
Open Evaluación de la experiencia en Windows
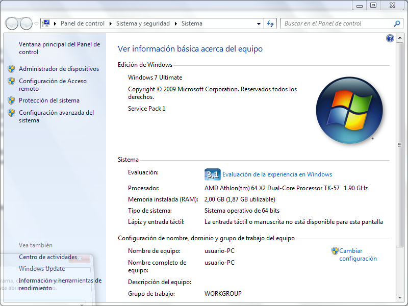coord(277,174)
